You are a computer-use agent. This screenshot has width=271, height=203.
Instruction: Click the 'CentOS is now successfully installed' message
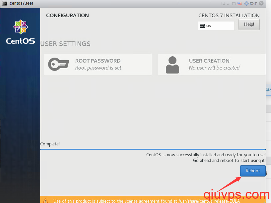pyautogui.click(x=206, y=155)
